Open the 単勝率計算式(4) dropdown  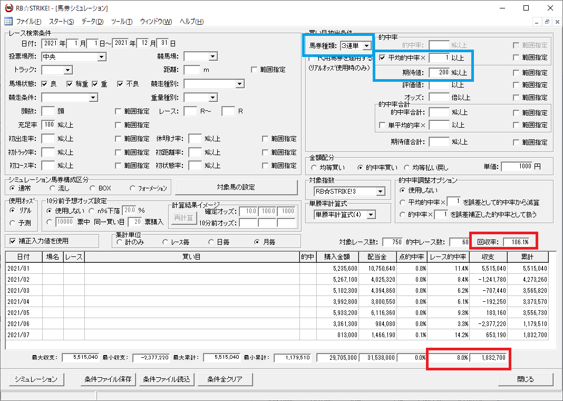coord(371,215)
